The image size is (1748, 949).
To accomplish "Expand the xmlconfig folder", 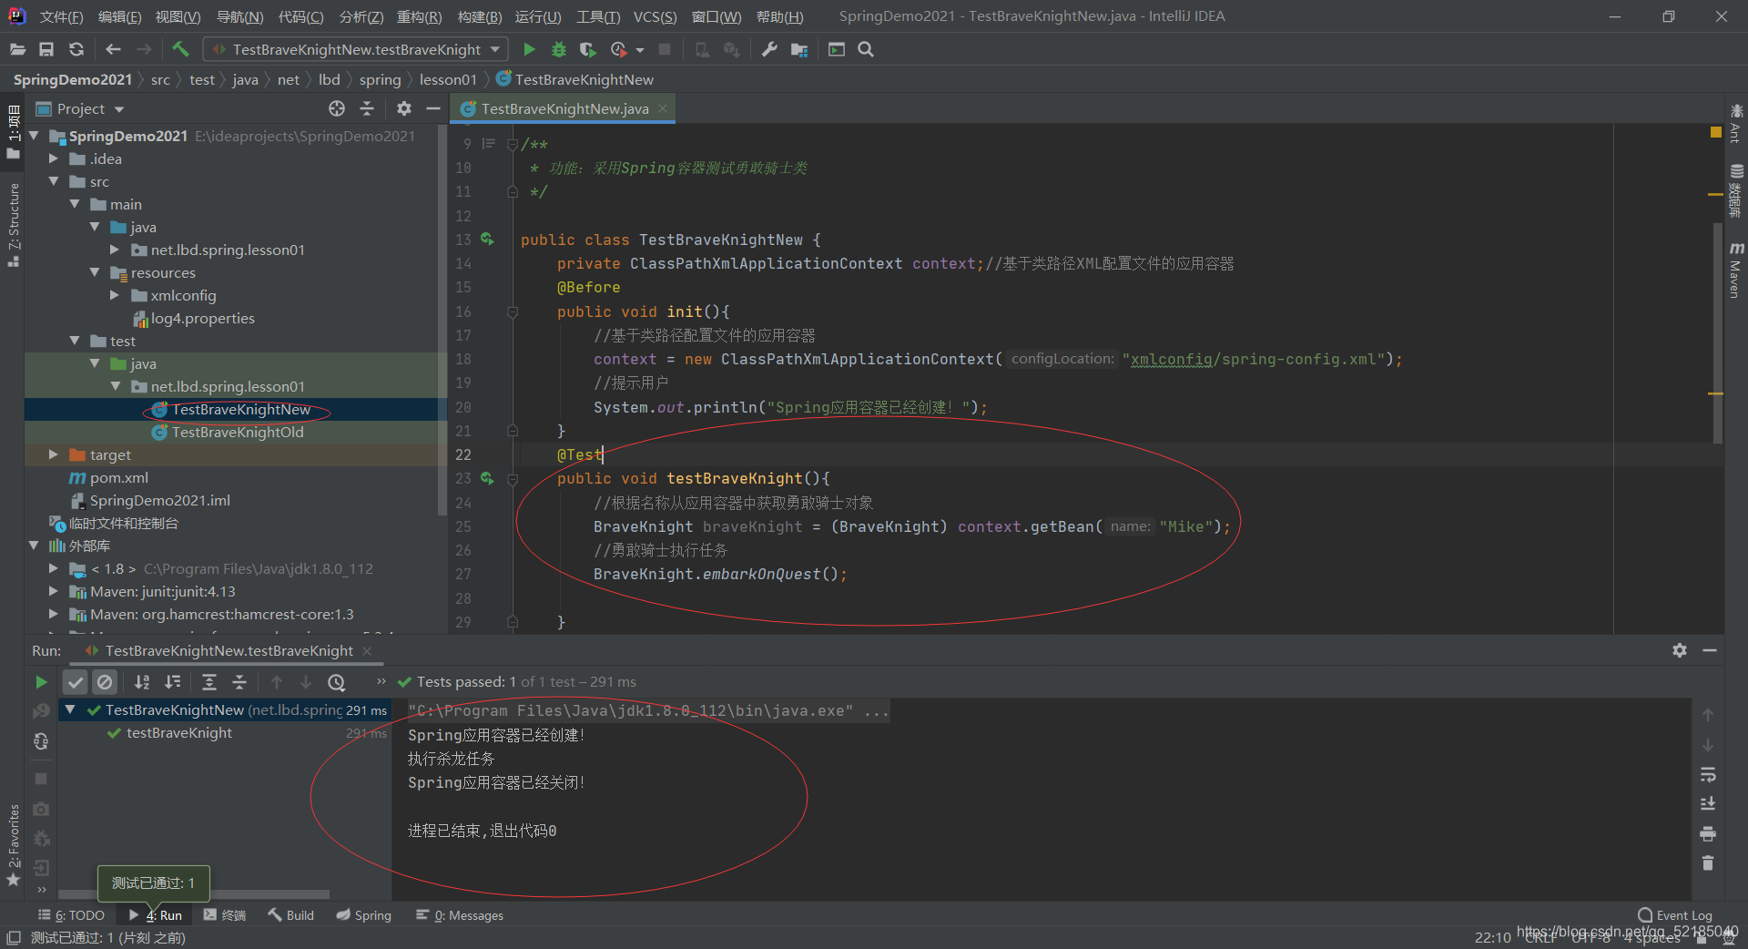I will coord(115,295).
